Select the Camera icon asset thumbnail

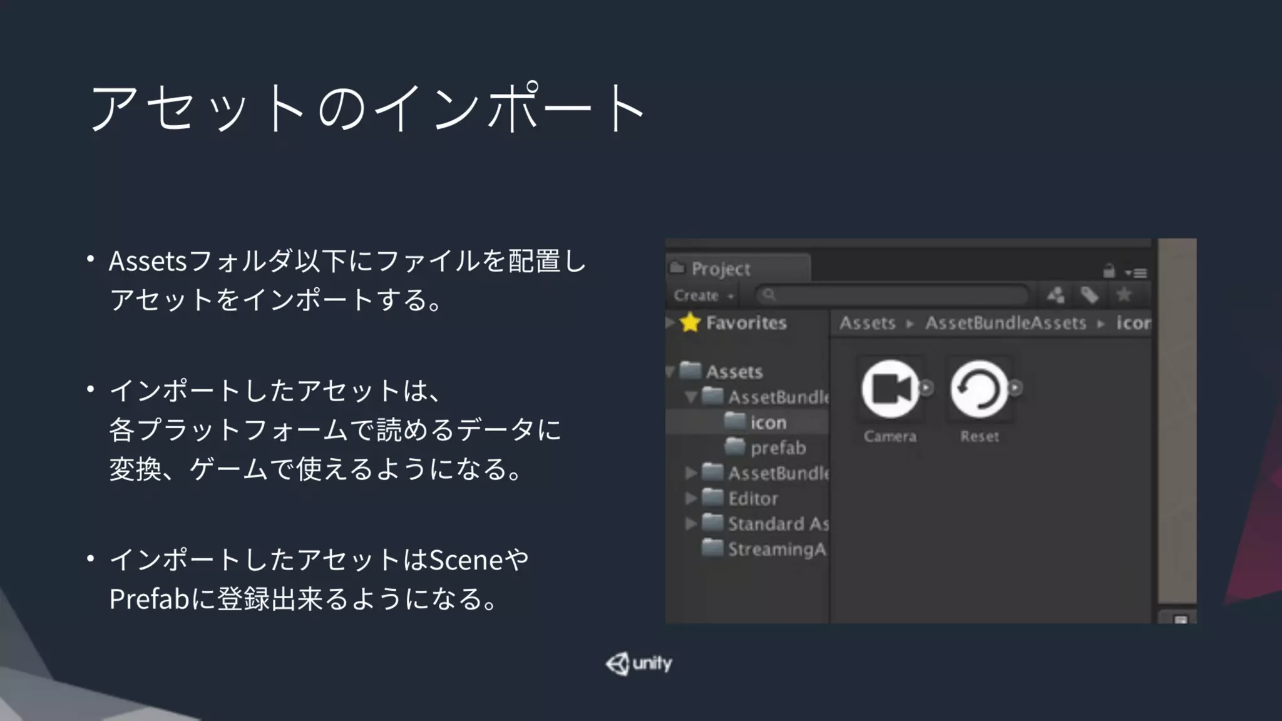(890, 389)
